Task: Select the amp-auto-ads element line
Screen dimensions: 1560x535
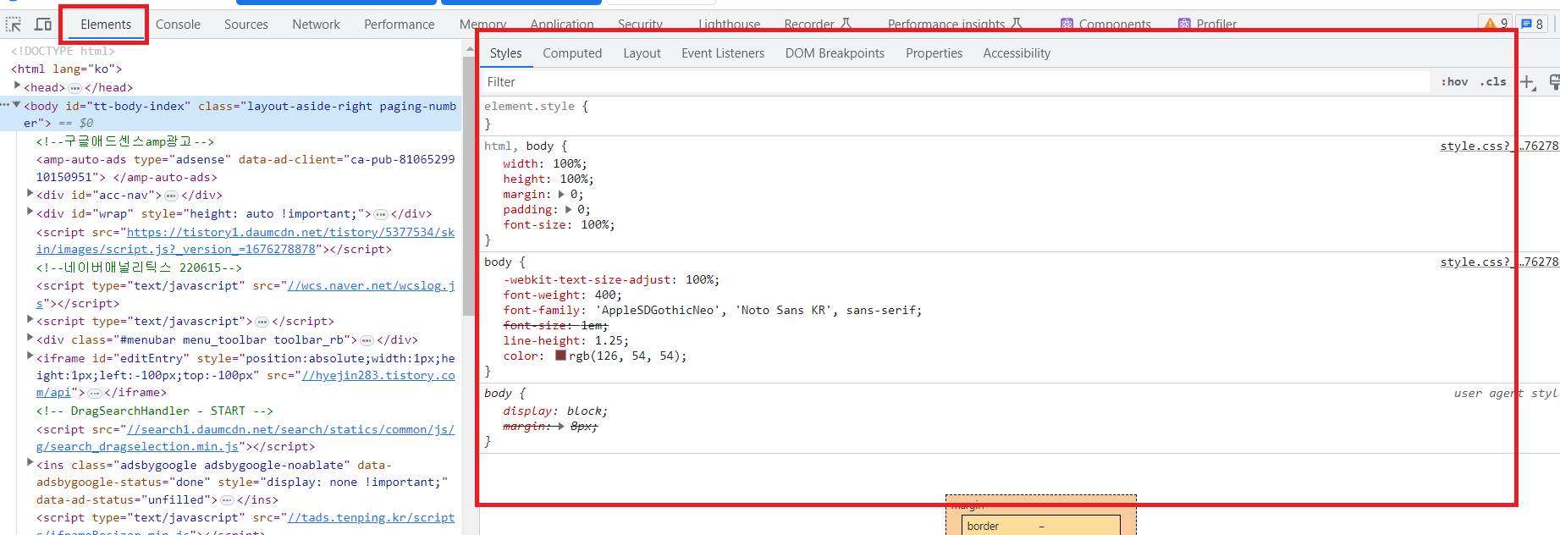Action: pos(245,168)
